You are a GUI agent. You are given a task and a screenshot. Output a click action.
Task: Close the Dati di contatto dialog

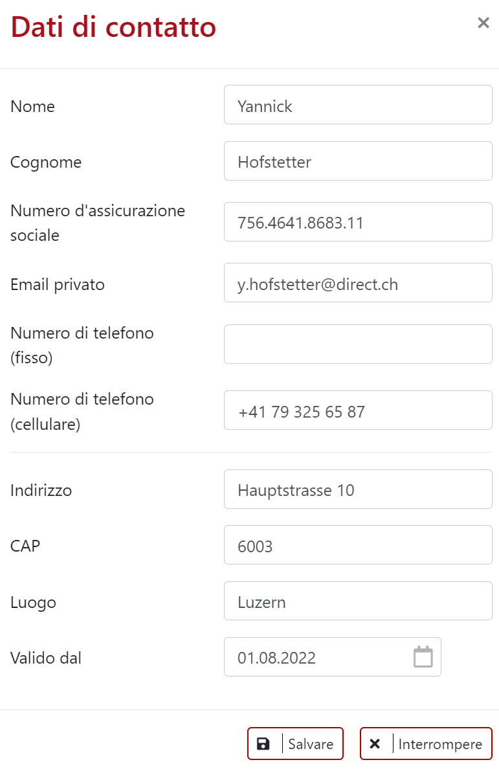coord(483,23)
